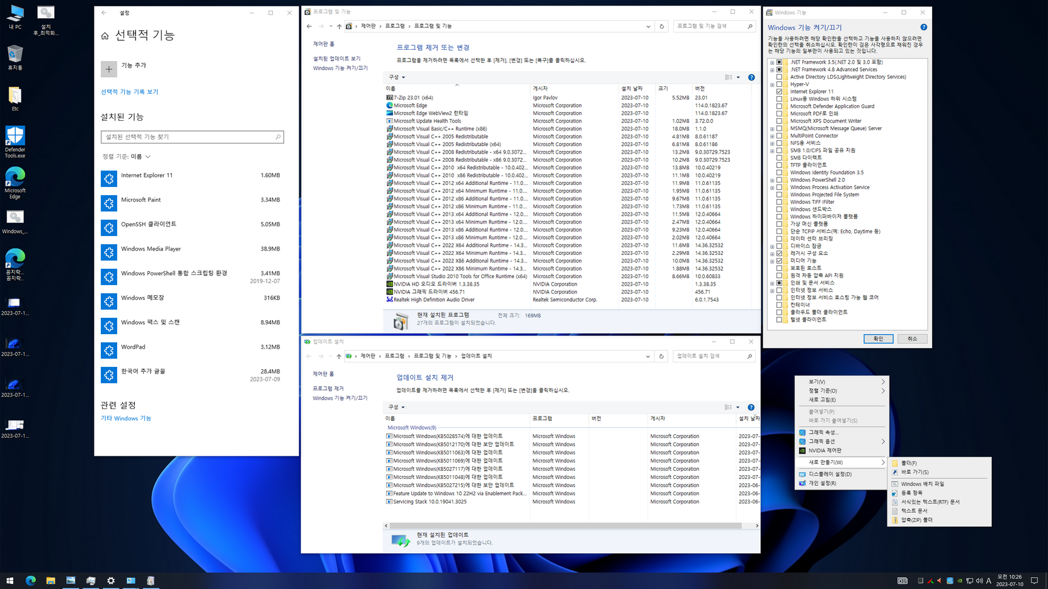Choose 디스플레이 설정(D) in context menu

(842, 474)
